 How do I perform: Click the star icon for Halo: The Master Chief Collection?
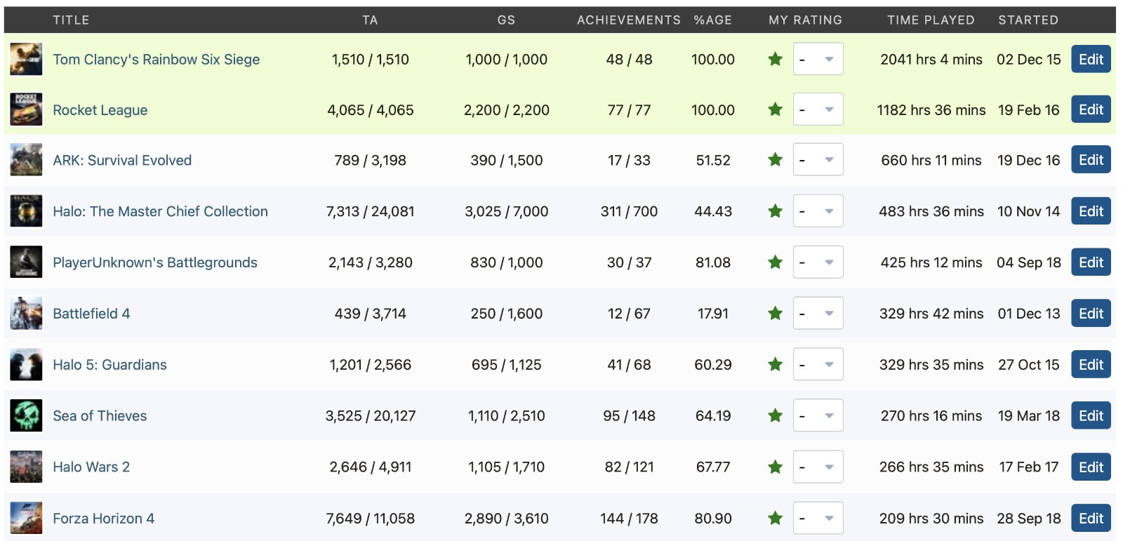(775, 211)
